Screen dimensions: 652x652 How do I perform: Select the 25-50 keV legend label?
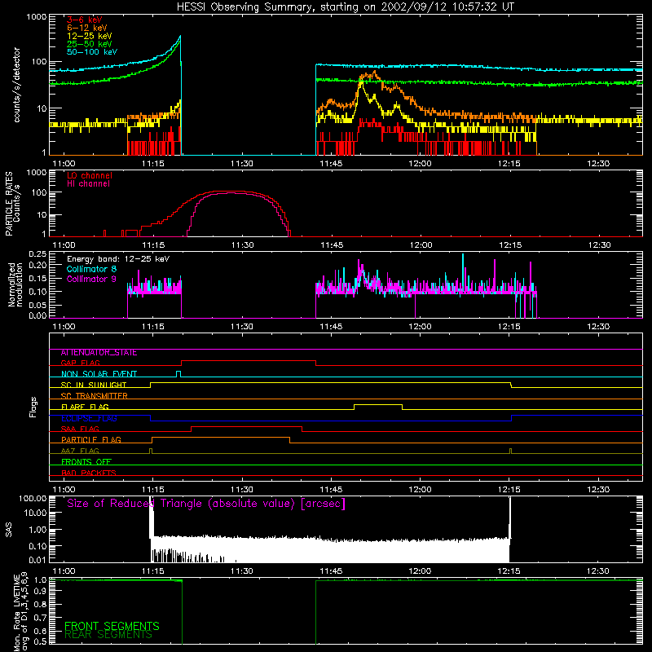pyautogui.click(x=90, y=44)
